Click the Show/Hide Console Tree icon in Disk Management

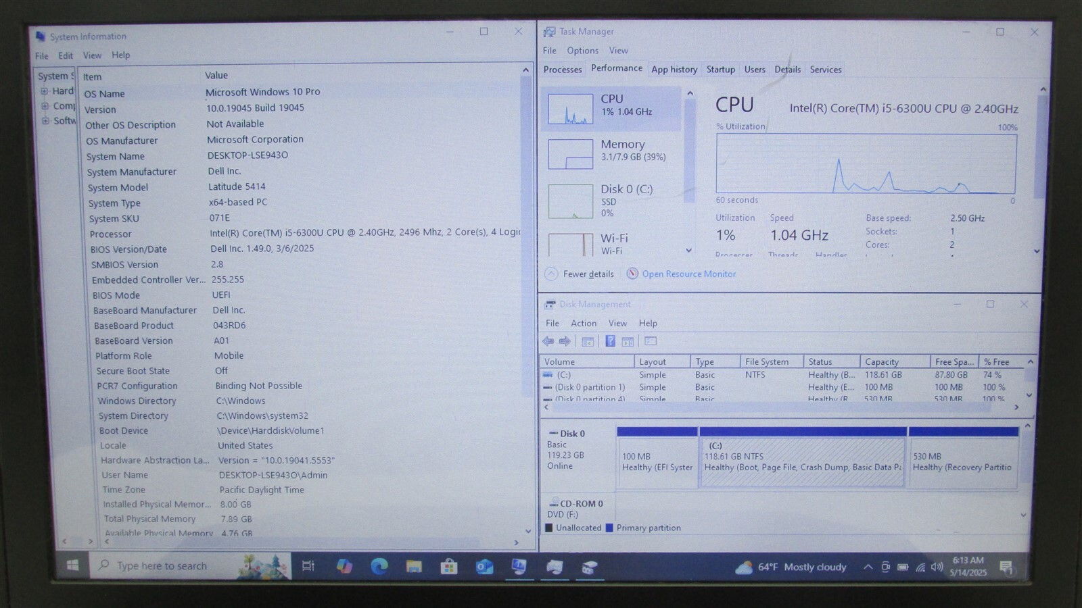pos(588,342)
